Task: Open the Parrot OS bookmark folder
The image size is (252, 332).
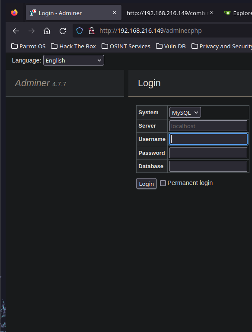Action: tap(28, 46)
